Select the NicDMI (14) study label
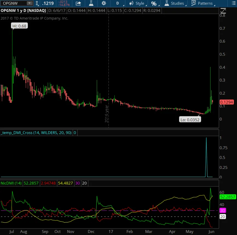 point(11,183)
